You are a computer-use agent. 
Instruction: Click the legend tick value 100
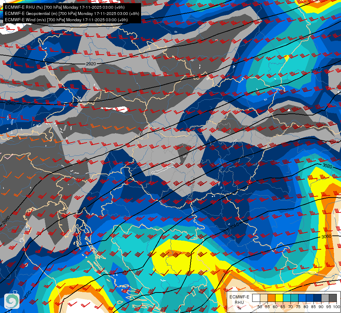pos(336,307)
